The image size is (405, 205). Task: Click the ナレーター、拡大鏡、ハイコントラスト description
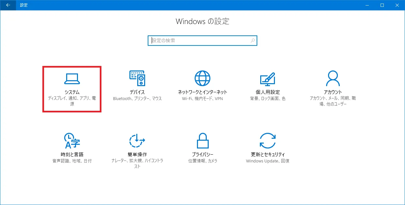pos(137,163)
